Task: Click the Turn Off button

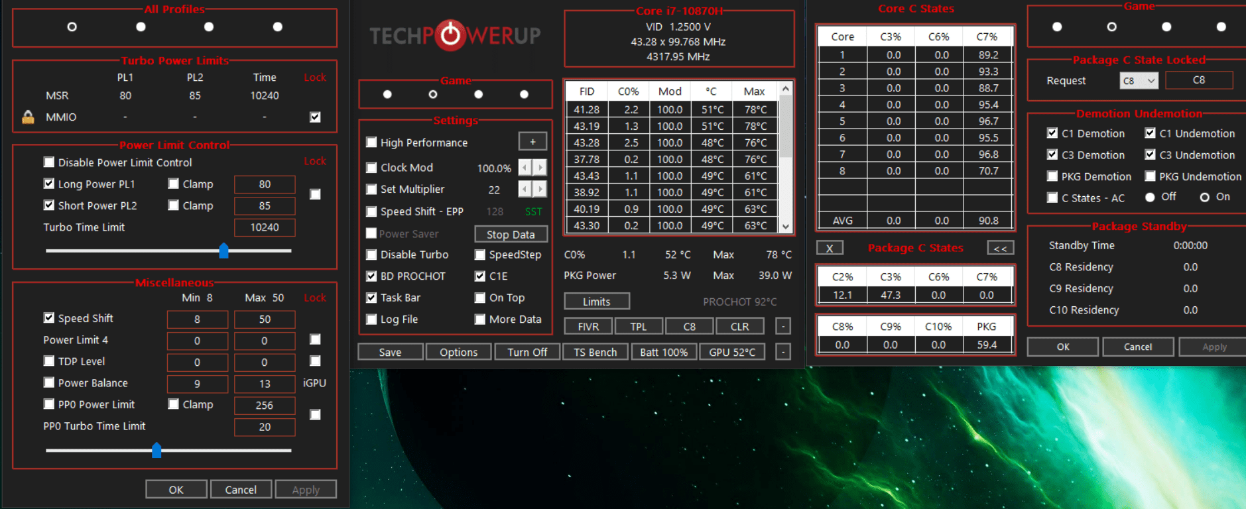Action: (x=527, y=352)
